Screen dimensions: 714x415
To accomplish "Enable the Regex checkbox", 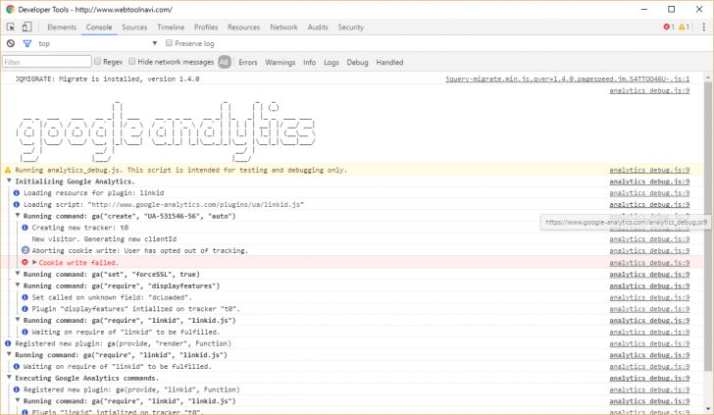I will click(97, 61).
